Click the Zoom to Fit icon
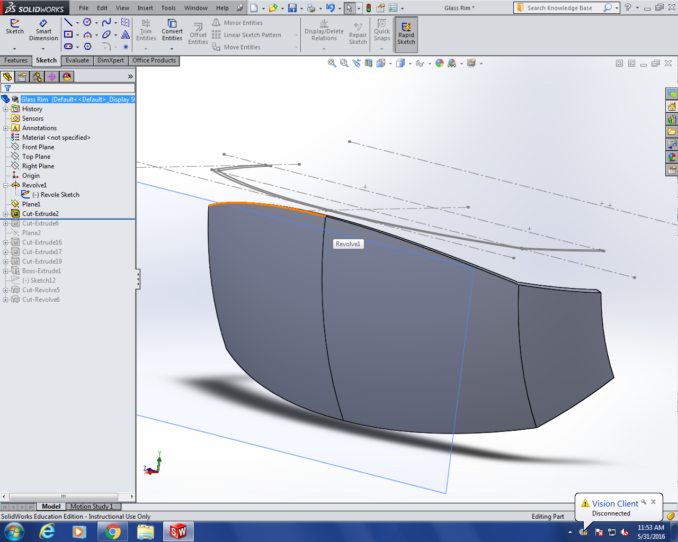This screenshot has height=542, width=678. click(332, 64)
